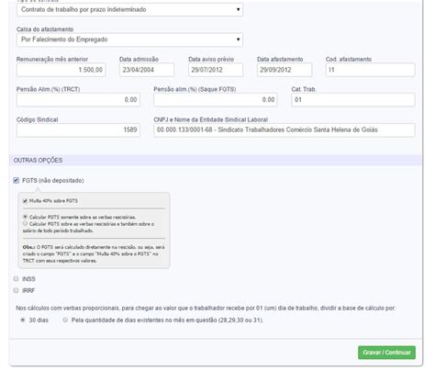Click the Cat. Trab. field
The height and width of the screenshot is (371, 435).
(353, 100)
